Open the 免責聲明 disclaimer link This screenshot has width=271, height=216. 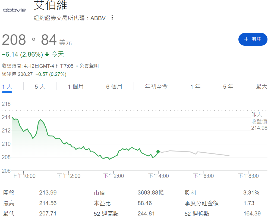click(x=89, y=66)
